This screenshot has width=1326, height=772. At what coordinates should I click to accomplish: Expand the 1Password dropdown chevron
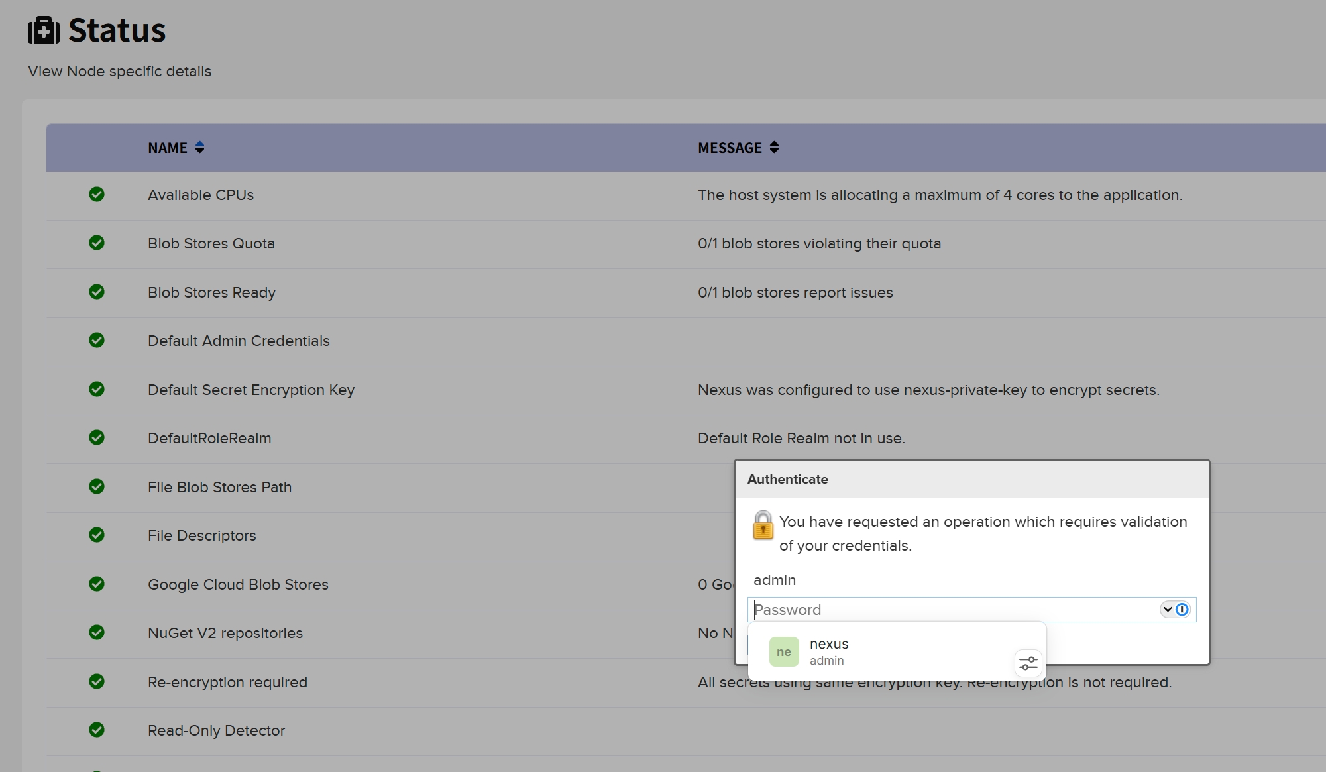(x=1168, y=610)
